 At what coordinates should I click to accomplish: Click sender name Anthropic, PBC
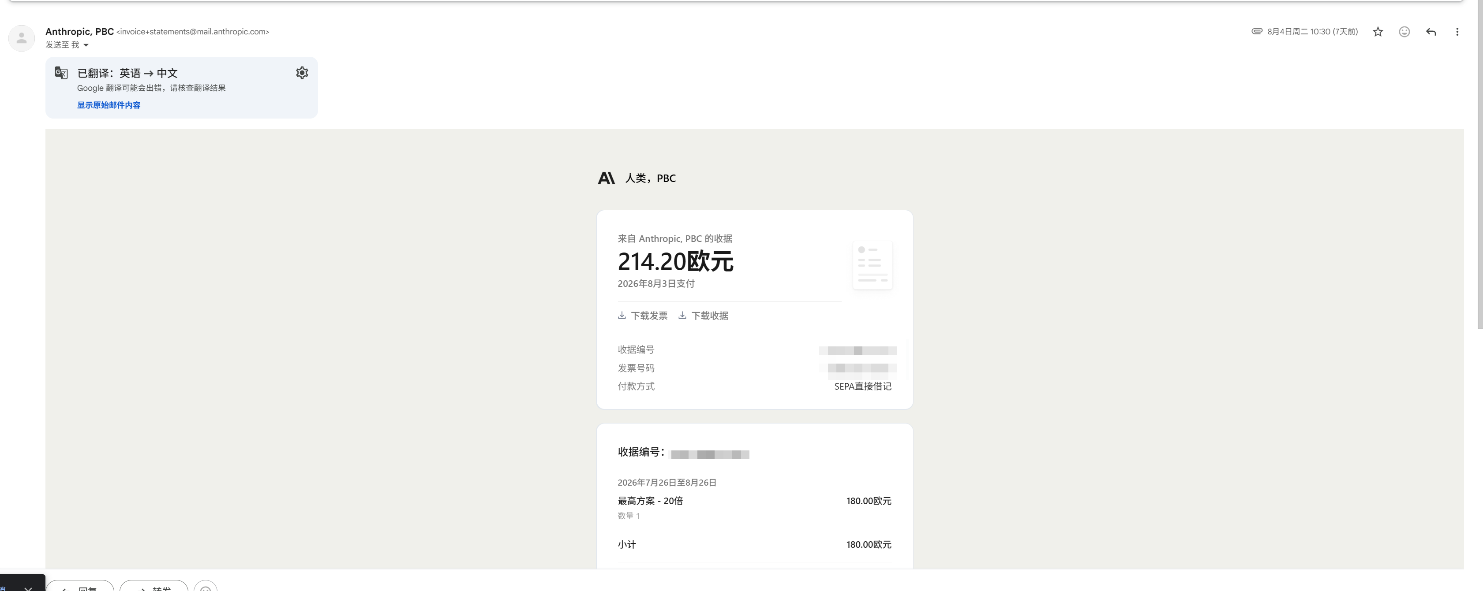tap(79, 31)
